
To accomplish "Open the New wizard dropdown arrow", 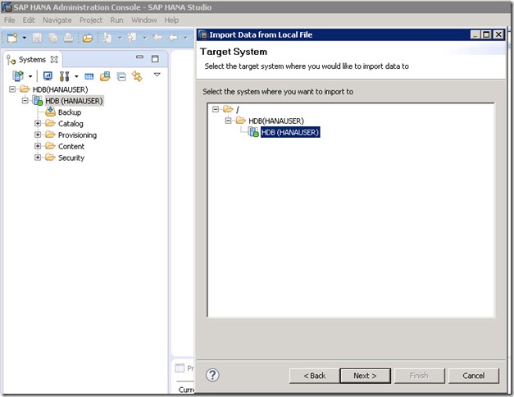I will pyautogui.click(x=25, y=38).
